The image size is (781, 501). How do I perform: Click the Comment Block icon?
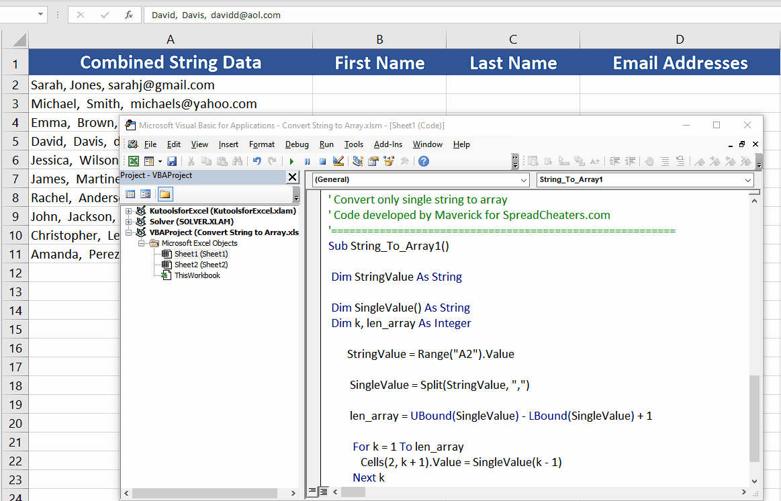[x=664, y=161]
